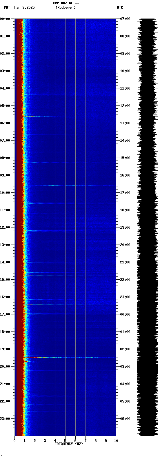The width and height of the screenshot is (160, 459).
Task: Click the 14:00 PDT time tick
Action: (x=5, y=262)
